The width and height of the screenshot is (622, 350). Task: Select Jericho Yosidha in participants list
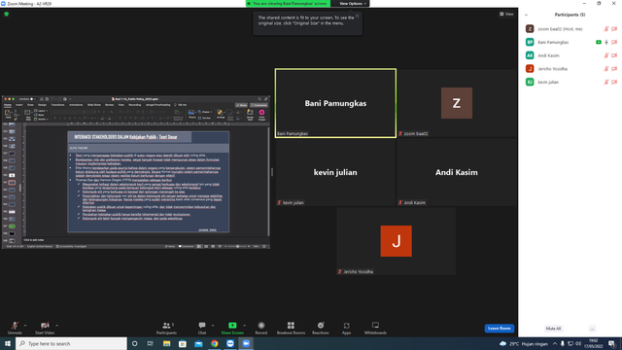click(x=570, y=69)
